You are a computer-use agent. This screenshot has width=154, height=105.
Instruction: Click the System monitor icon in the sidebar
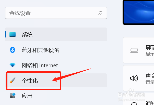tap(13, 34)
